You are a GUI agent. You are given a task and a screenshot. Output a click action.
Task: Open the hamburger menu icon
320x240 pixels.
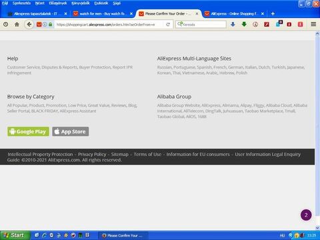313,24
